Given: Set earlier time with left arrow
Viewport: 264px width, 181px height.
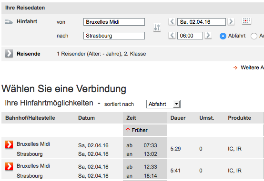Looking at the screenshot, I should click(172, 36).
